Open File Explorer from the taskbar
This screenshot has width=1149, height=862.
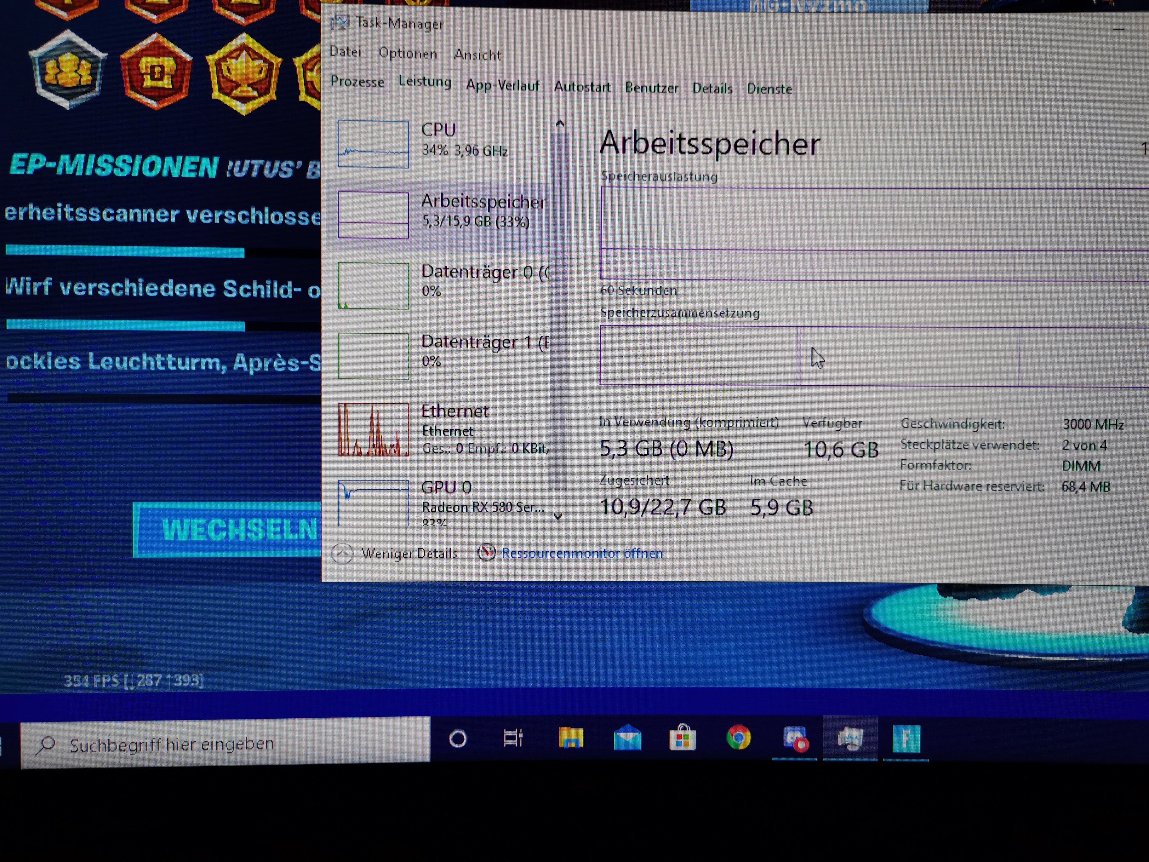[570, 738]
